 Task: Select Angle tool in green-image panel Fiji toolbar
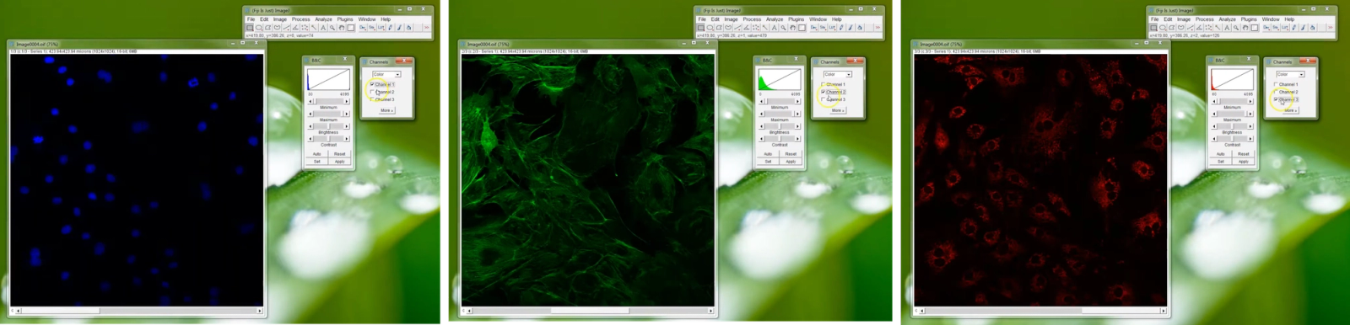747,28
